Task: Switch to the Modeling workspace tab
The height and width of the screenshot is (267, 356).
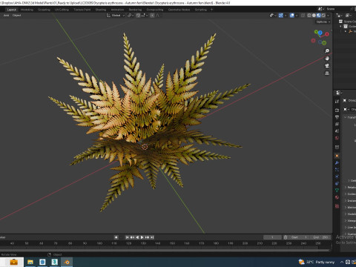Action: 27,10
